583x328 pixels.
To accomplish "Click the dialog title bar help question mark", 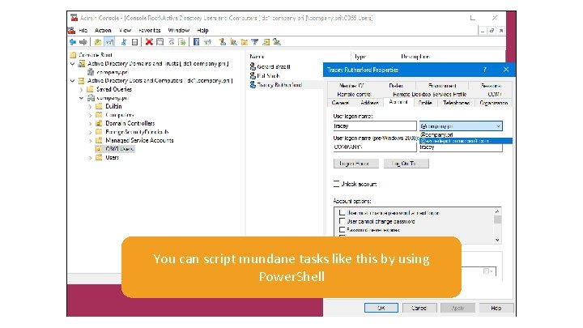I will click(x=485, y=70).
